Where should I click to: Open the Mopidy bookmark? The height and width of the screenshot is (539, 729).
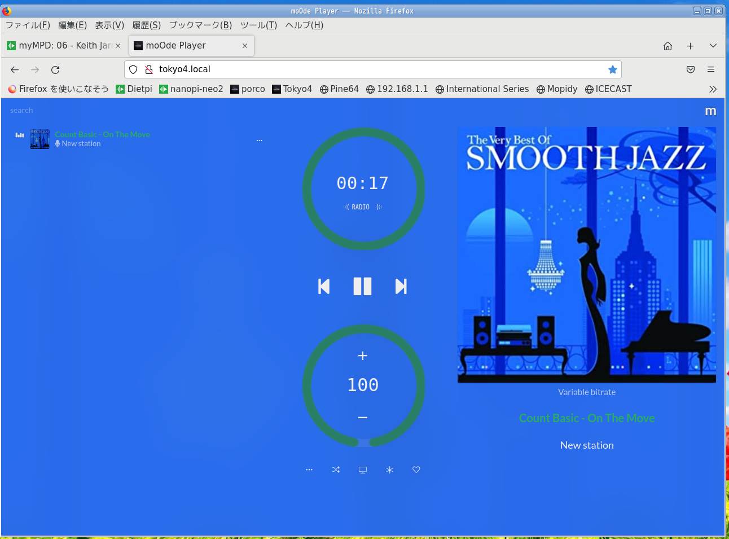pyautogui.click(x=557, y=89)
